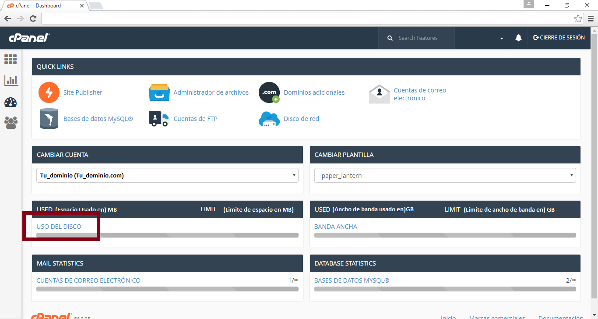Open the Administrador de archivos icon

pos(159,92)
